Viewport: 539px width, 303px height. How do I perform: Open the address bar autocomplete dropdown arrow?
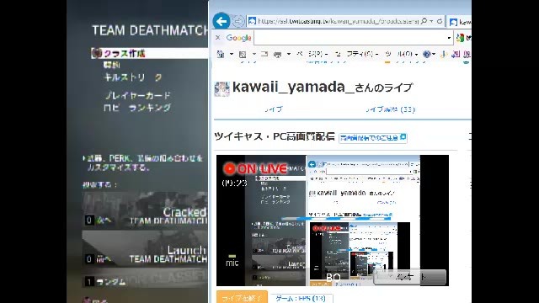click(431, 21)
